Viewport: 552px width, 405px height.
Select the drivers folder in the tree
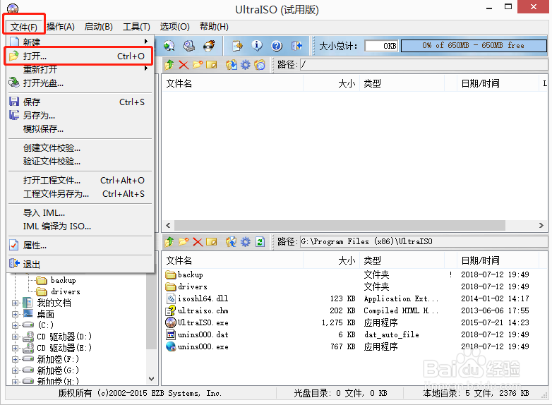coord(59,291)
